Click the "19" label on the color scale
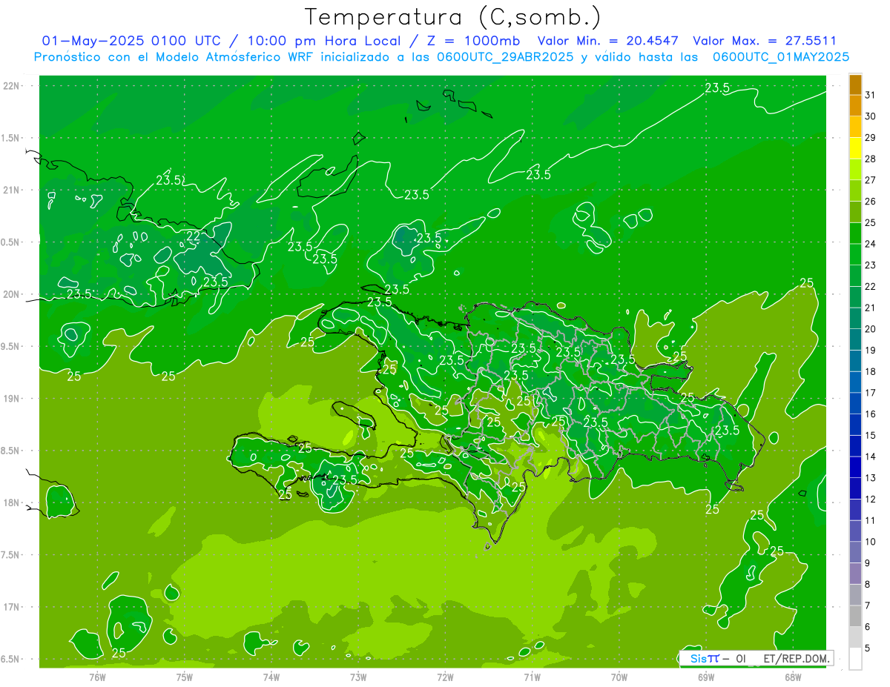The image size is (890, 687). coord(871,350)
